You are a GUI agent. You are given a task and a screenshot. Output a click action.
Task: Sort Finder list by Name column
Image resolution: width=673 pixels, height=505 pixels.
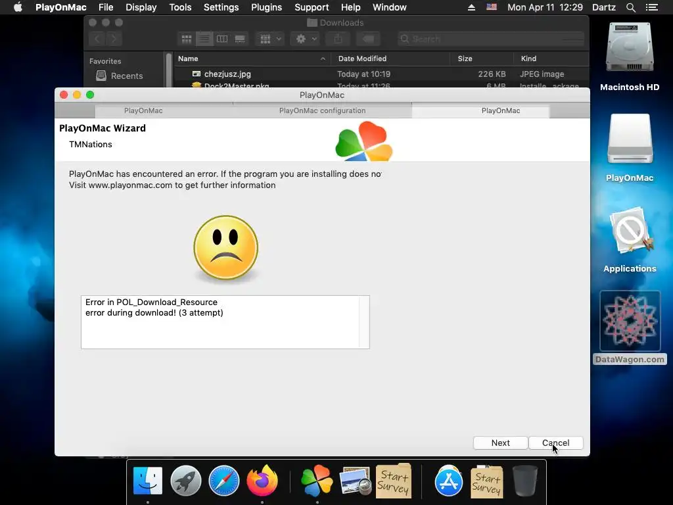(x=188, y=59)
